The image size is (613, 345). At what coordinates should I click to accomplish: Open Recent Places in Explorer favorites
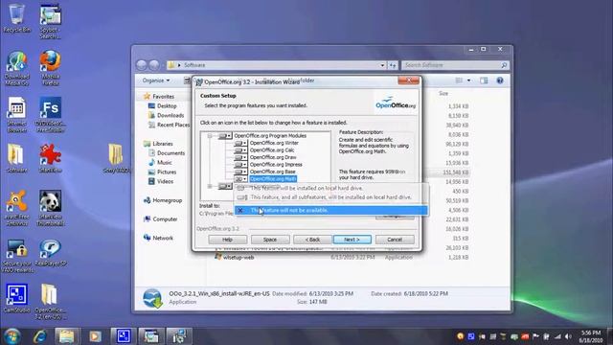(173, 125)
